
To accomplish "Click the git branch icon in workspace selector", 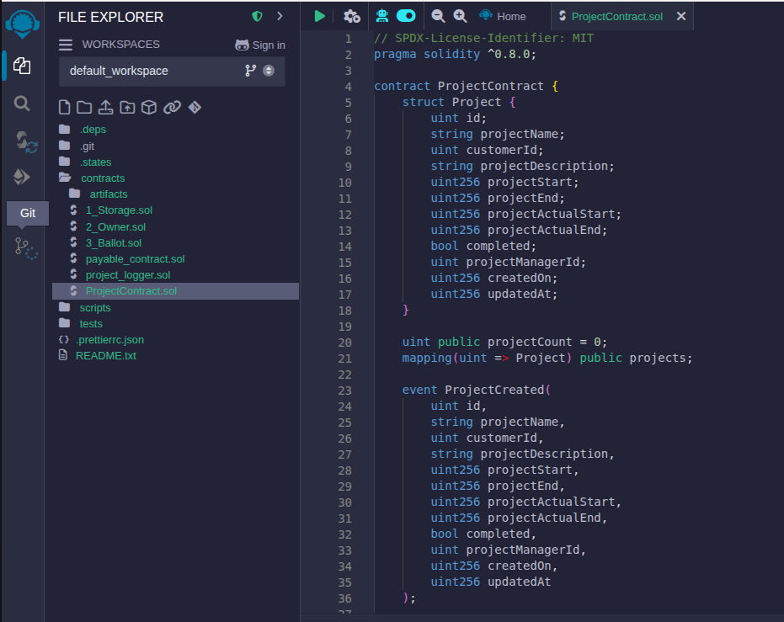I will (x=250, y=71).
